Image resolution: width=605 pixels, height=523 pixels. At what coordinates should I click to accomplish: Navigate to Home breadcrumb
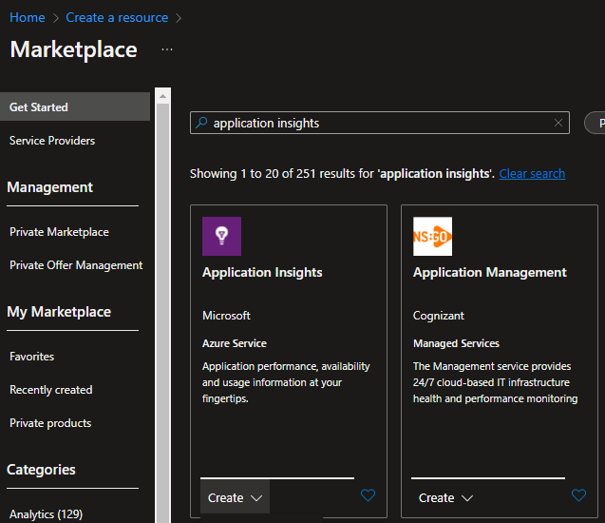pos(28,18)
